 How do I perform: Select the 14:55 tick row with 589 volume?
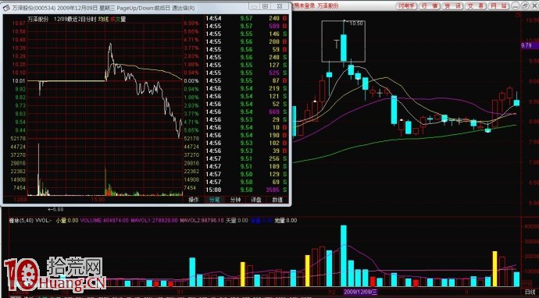pos(247,26)
